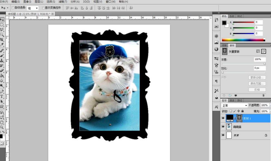
Task: Switch to the 路径 tab
Action: point(240,101)
